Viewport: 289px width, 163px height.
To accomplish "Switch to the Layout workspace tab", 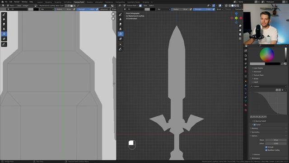I will pos(40,2).
